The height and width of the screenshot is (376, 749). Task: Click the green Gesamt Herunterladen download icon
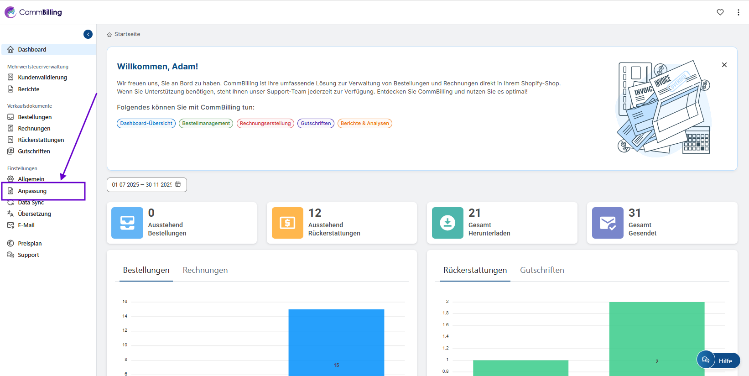click(x=447, y=223)
